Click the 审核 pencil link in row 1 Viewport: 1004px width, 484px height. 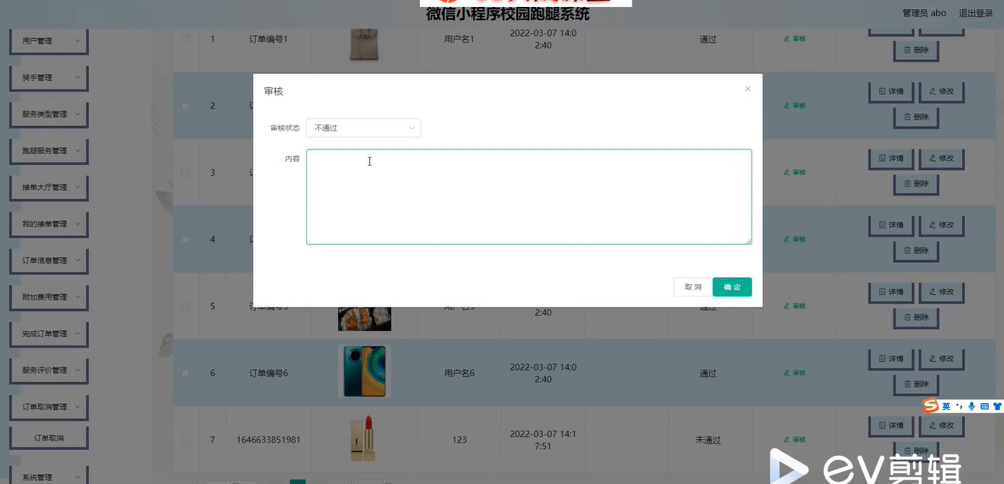tap(794, 39)
